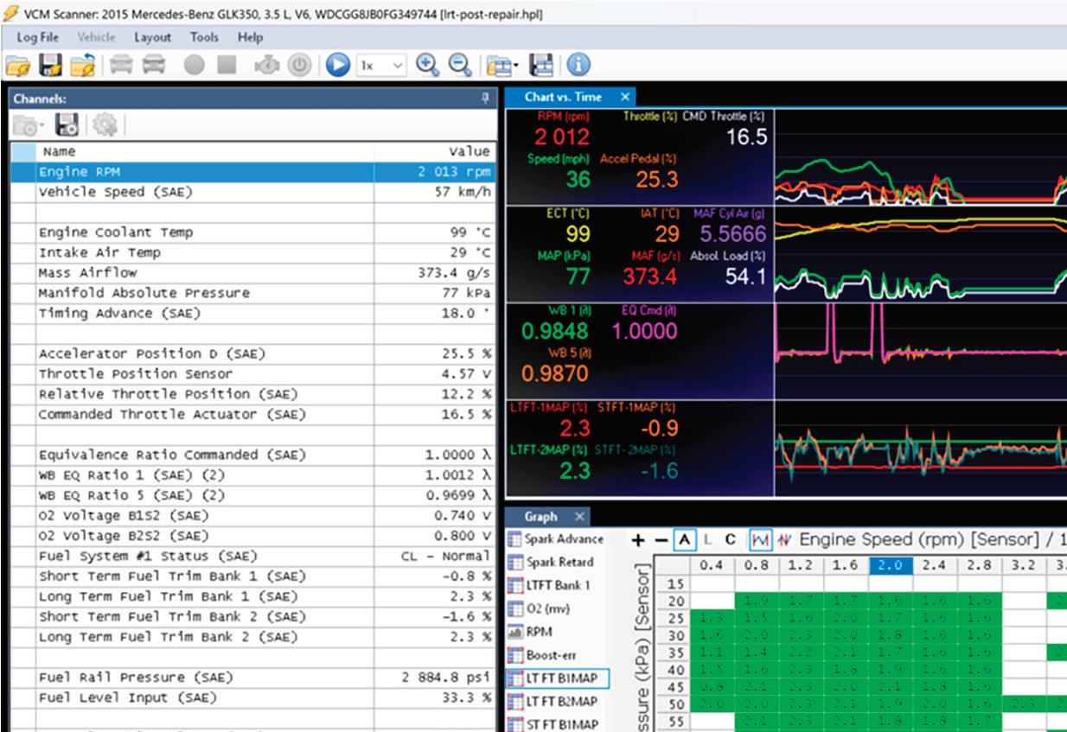Viewport: 1067px width, 732px height.
Task: Open the Tools menu
Action: pos(204,37)
